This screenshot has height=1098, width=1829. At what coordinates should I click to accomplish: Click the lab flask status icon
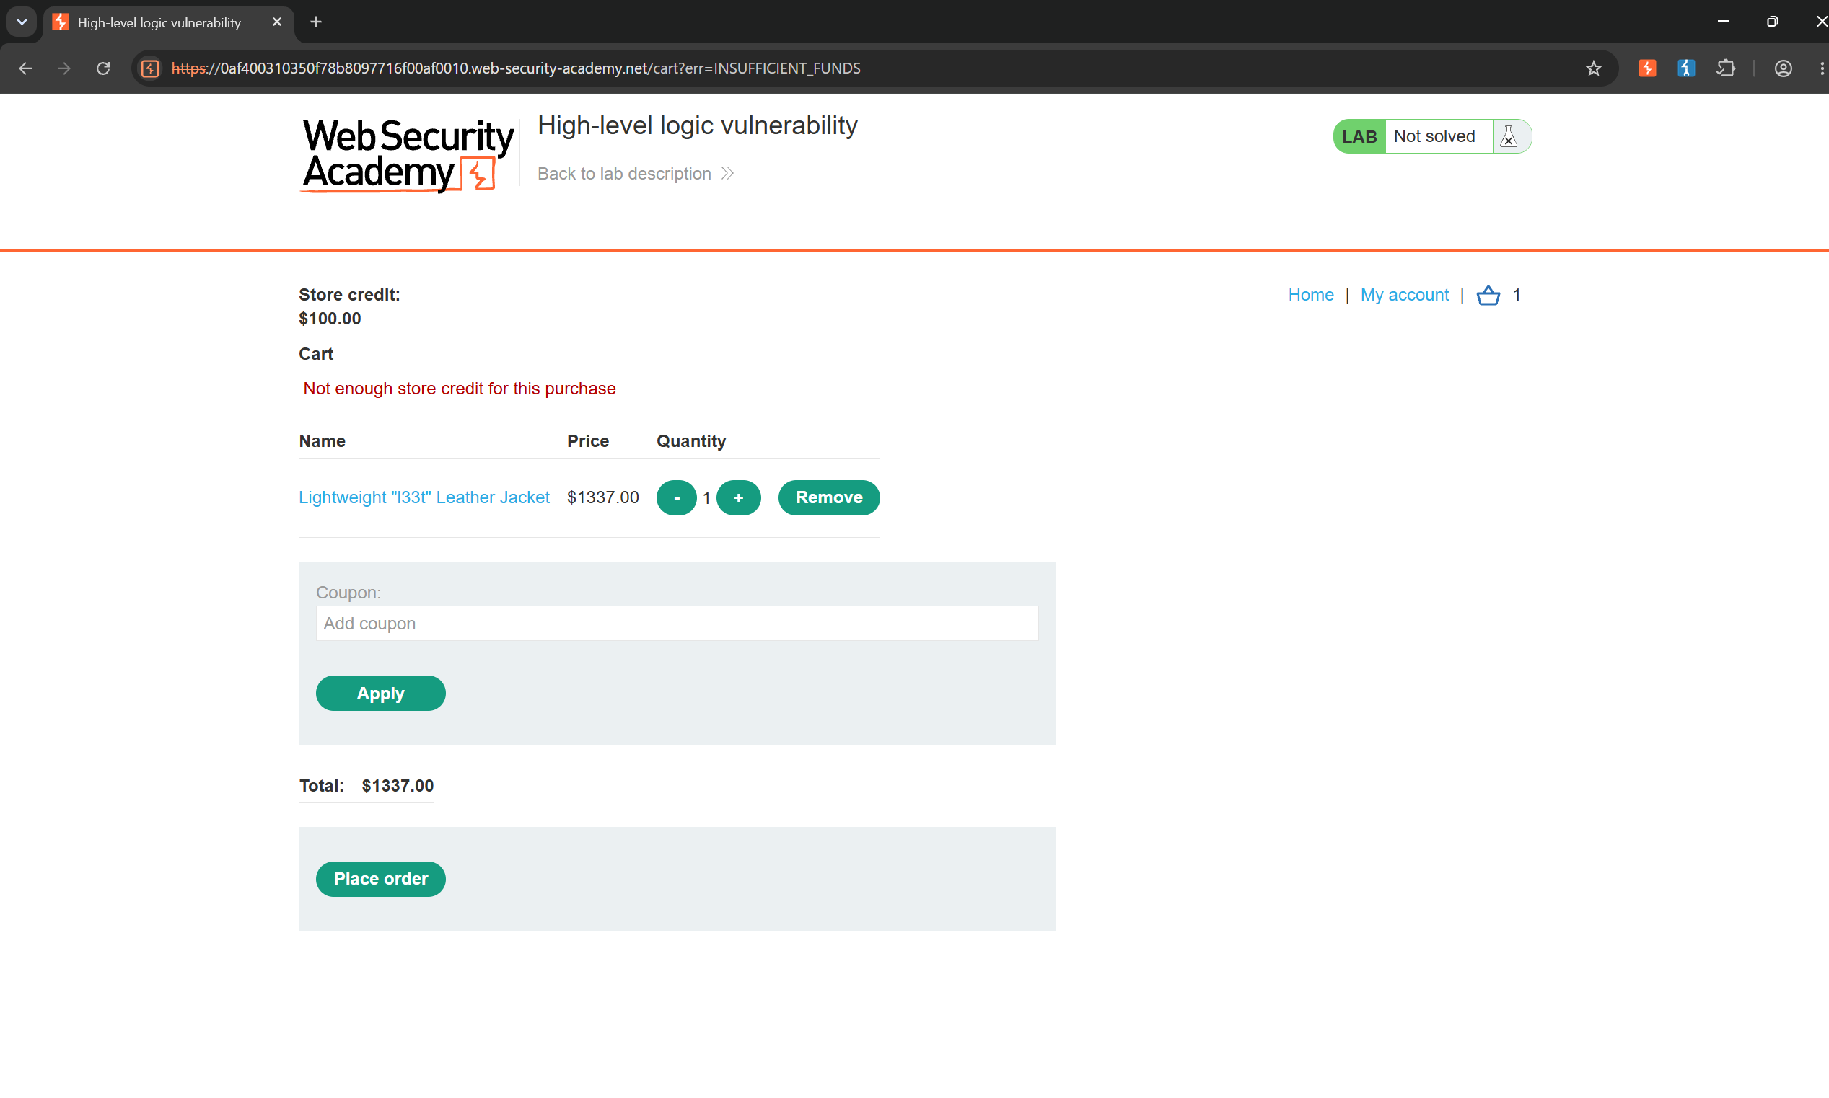(1509, 136)
